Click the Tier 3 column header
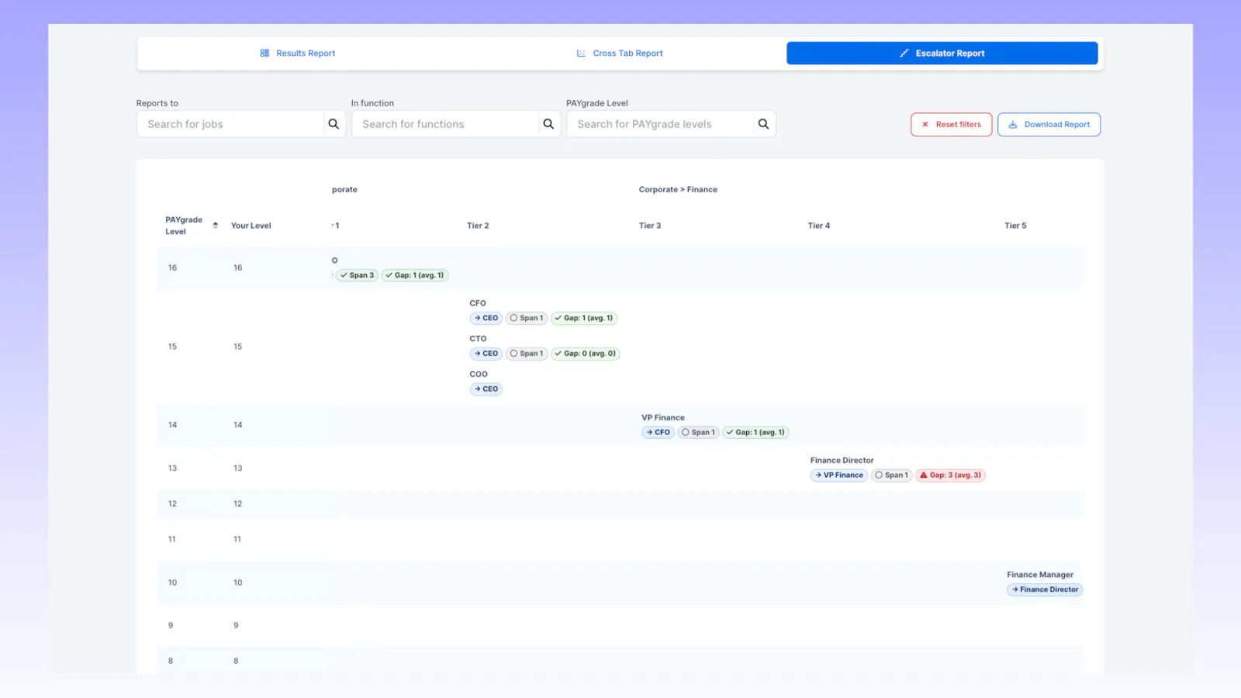Image resolution: width=1241 pixels, height=698 pixels. 650,226
